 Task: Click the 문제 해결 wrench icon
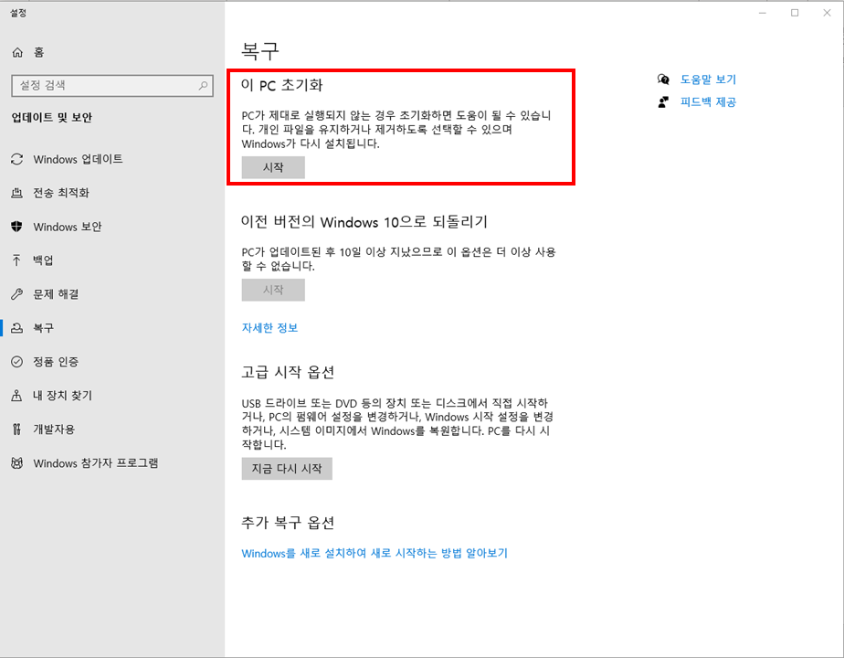coord(17,294)
